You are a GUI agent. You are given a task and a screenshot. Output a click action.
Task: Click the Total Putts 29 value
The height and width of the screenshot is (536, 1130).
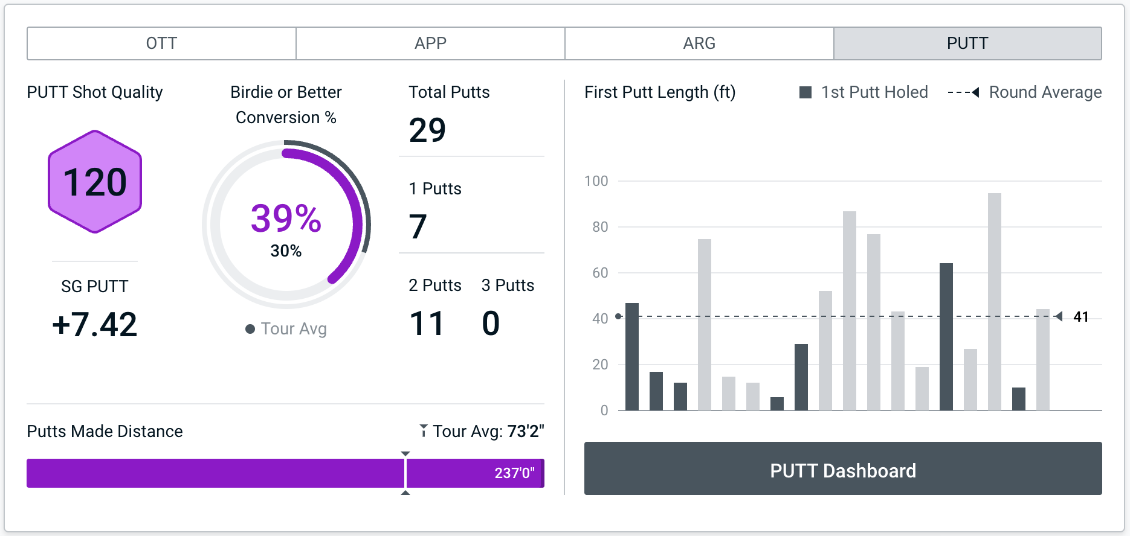click(x=427, y=130)
